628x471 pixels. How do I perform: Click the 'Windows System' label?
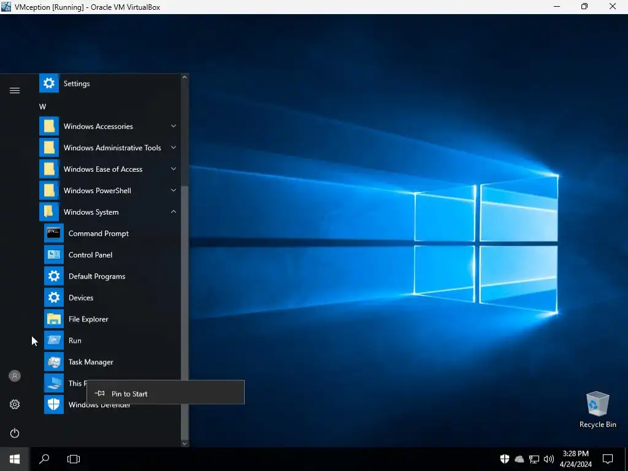coord(91,212)
